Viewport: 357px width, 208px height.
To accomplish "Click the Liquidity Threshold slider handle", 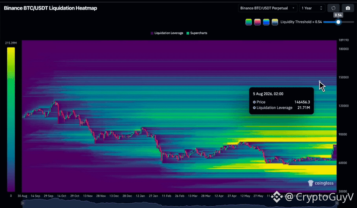I will click(x=338, y=22).
